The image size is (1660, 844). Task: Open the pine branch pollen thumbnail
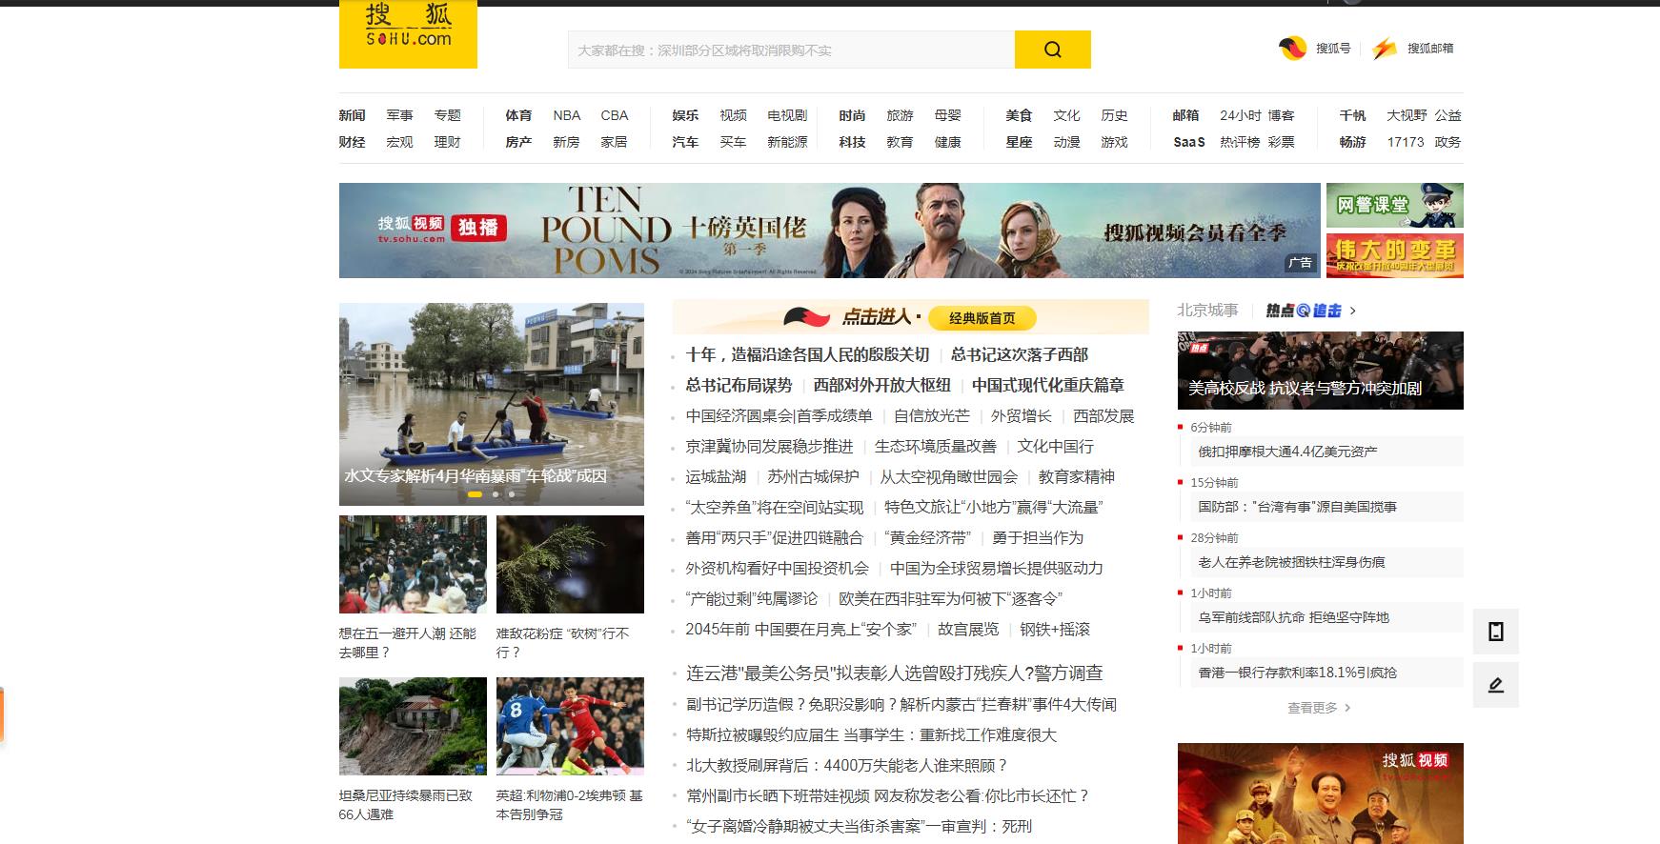(570, 564)
